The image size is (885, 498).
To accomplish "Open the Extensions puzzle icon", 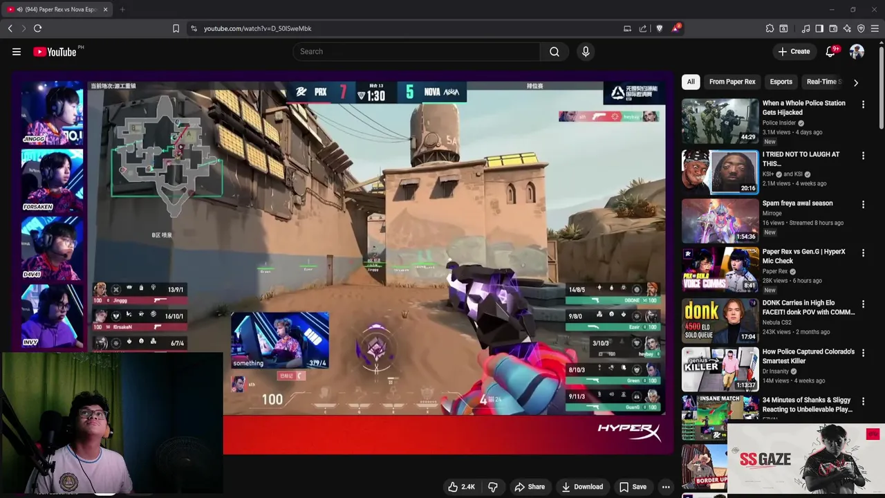I will coord(770,28).
